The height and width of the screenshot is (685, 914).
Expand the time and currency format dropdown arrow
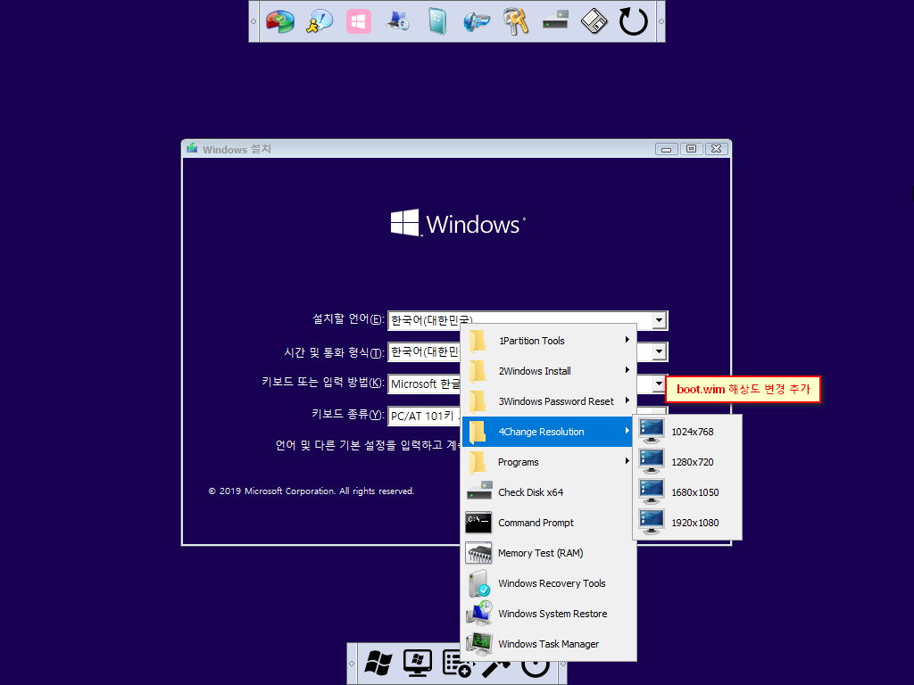pyautogui.click(x=659, y=351)
